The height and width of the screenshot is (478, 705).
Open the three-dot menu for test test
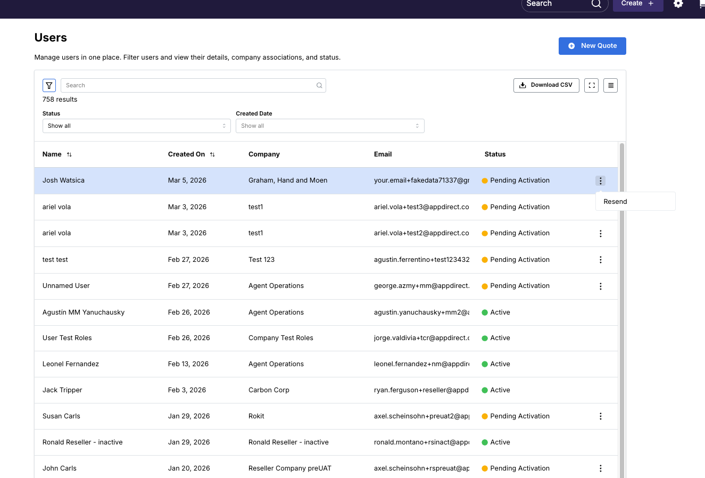(600, 260)
